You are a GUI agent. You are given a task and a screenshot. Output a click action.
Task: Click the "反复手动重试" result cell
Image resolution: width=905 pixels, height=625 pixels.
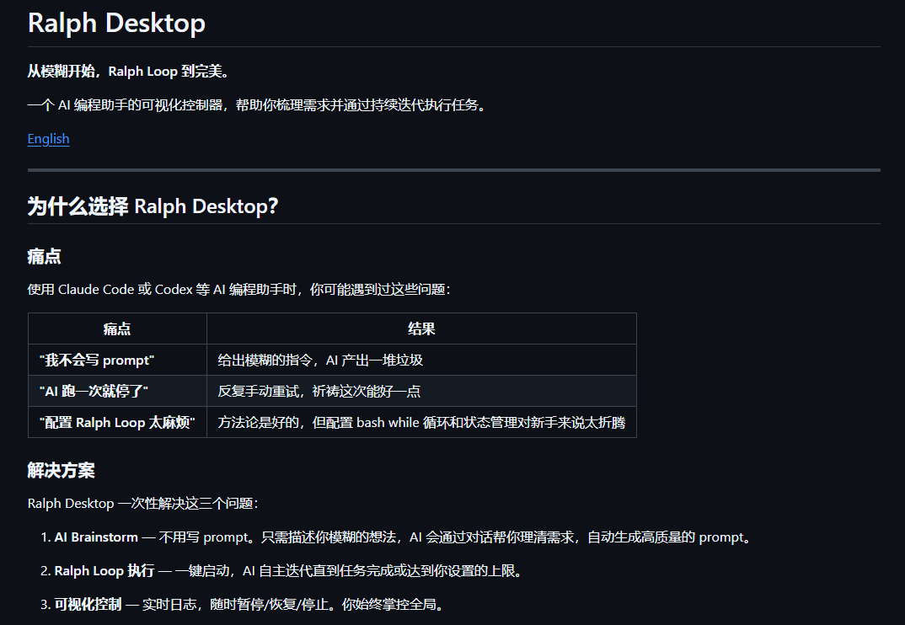pos(319,391)
